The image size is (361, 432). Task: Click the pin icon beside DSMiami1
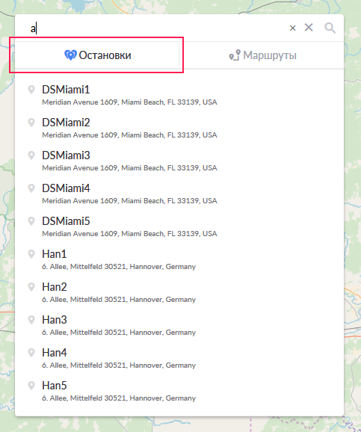pos(31,90)
